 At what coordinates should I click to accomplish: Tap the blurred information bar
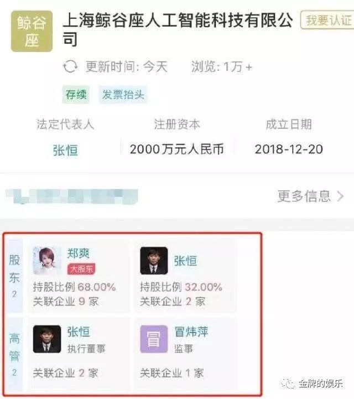pos(72,196)
